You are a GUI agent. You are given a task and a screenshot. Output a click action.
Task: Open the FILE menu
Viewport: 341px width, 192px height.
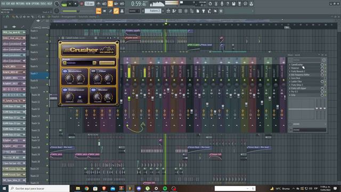[x=3, y=4]
